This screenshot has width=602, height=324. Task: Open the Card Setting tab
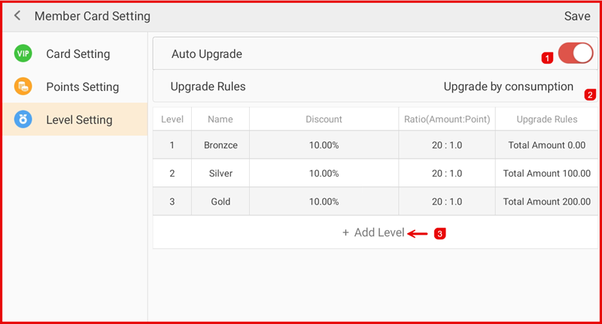tap(78, 54)
